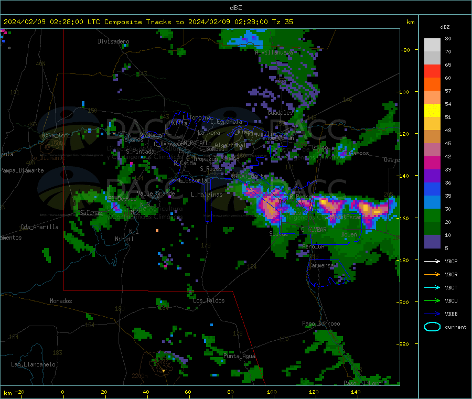Image resolution: width=472 pixels, height=399 pixels.
Task: Click the 'Guadales' map label
Action: tap(280, 113)
